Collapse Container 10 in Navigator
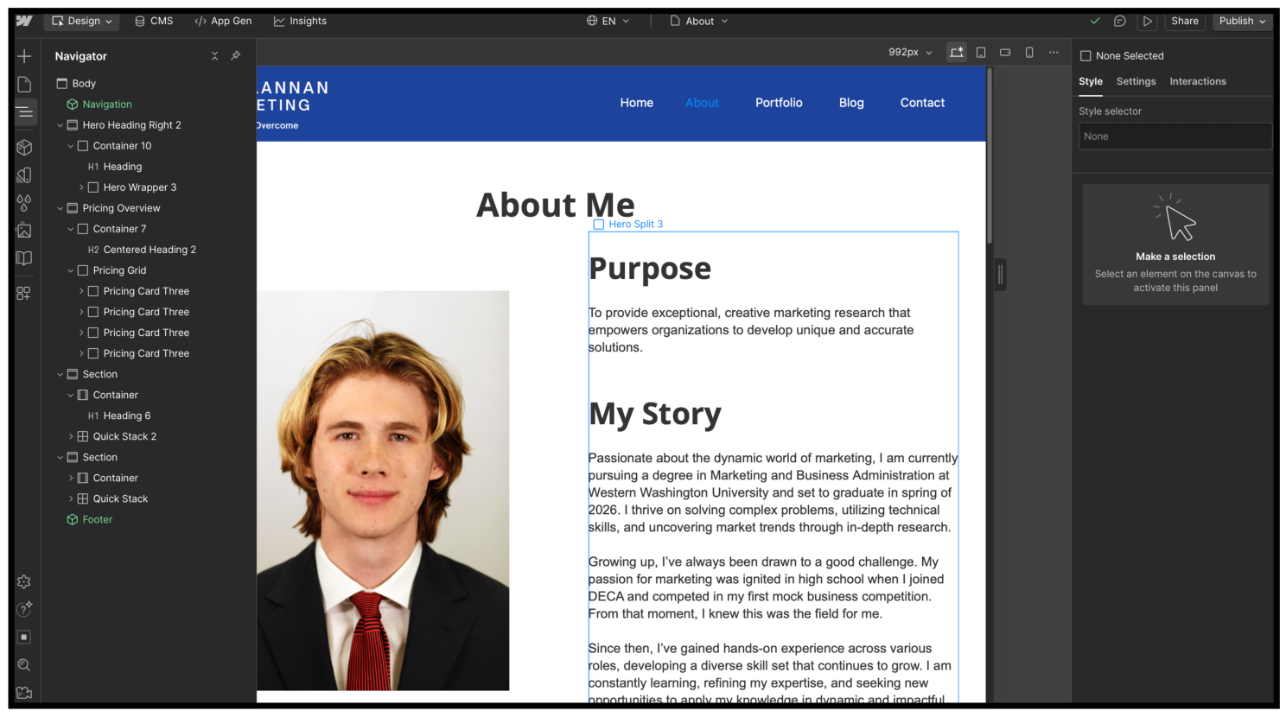The width and height of the screenshot is (1286, 717). [71, 146]
